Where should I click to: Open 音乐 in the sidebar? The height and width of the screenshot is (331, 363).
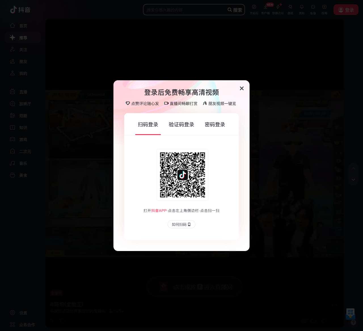click(x=23, y=163)
